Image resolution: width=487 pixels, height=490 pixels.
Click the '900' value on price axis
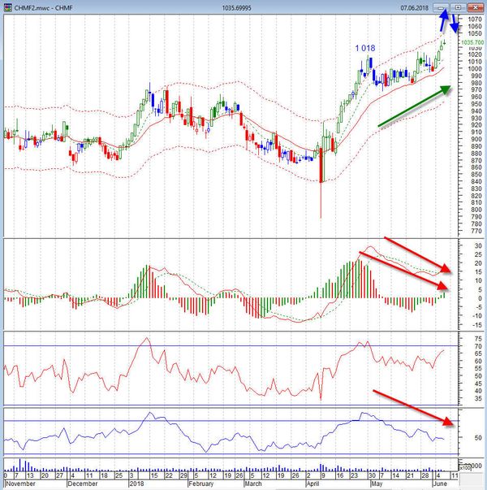point(476,140)
